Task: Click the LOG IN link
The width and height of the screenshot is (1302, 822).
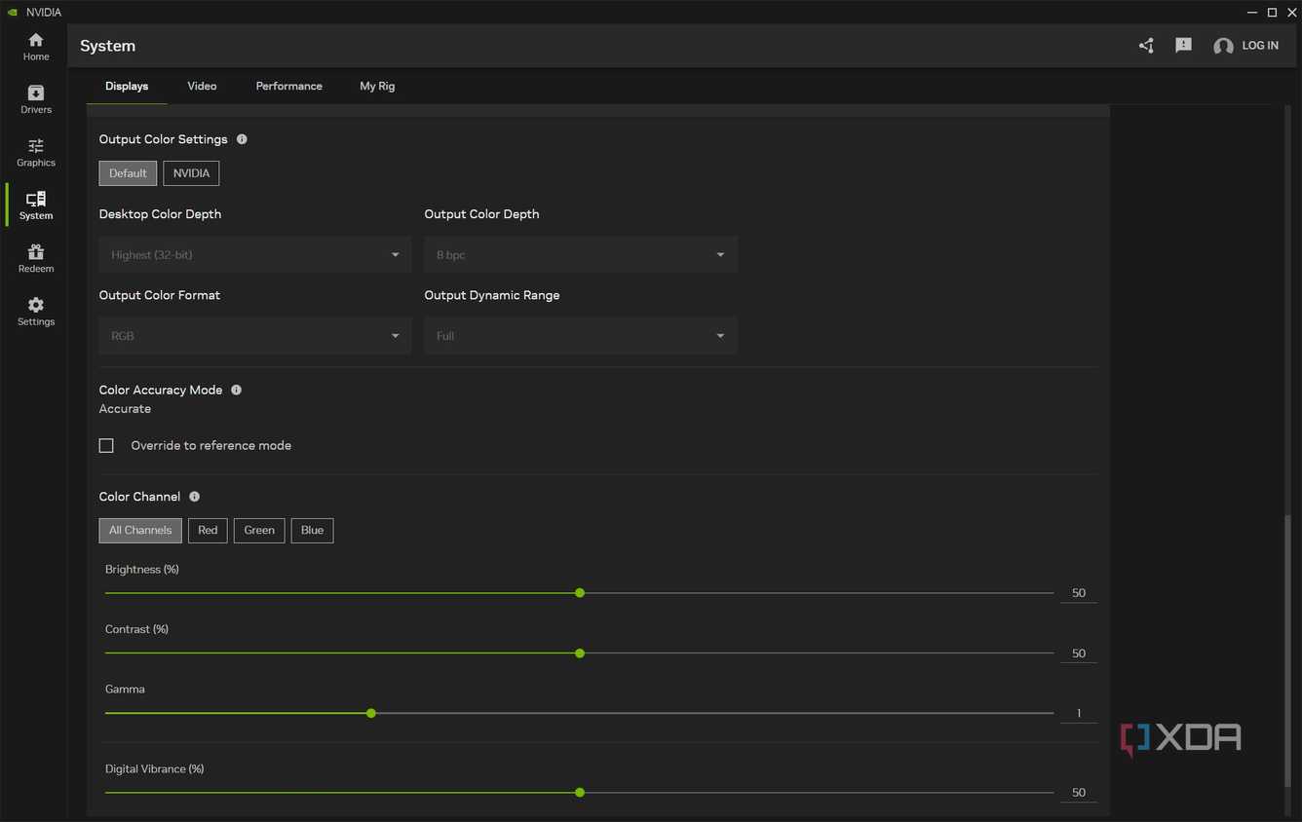Action: click(1260, 46)
